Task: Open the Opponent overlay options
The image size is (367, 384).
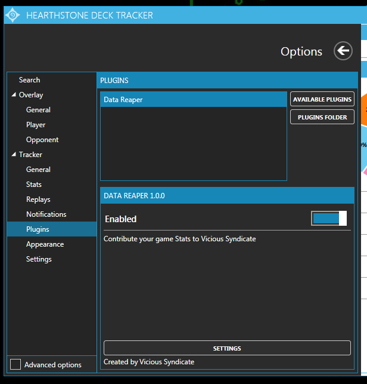Action: click(42, 140)
